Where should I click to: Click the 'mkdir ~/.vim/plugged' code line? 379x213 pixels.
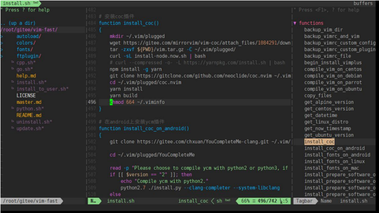(137, 36)
